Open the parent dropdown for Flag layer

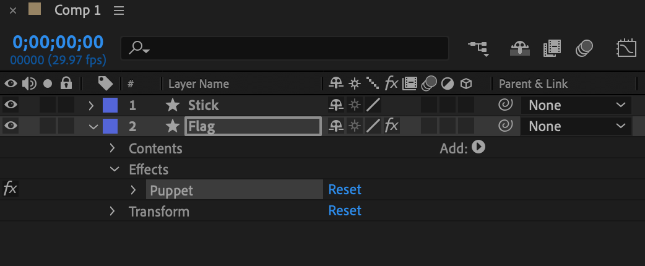576,126
